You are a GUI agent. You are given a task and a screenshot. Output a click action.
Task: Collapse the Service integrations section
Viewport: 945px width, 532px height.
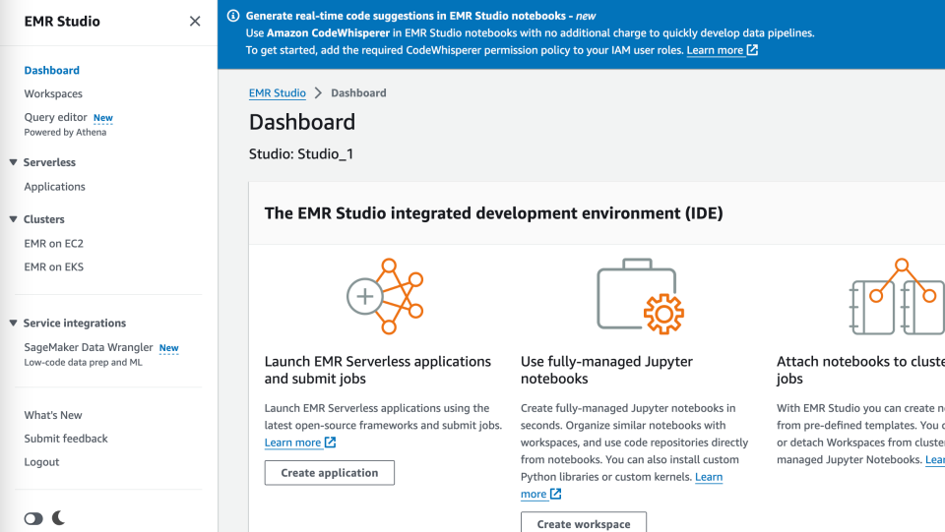click(x=13, y=324)
